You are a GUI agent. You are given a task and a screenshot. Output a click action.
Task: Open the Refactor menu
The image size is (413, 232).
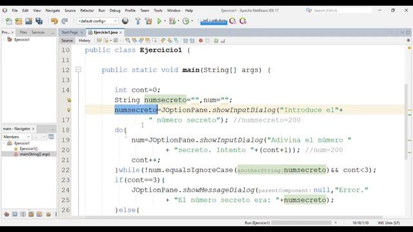(87, 10)
